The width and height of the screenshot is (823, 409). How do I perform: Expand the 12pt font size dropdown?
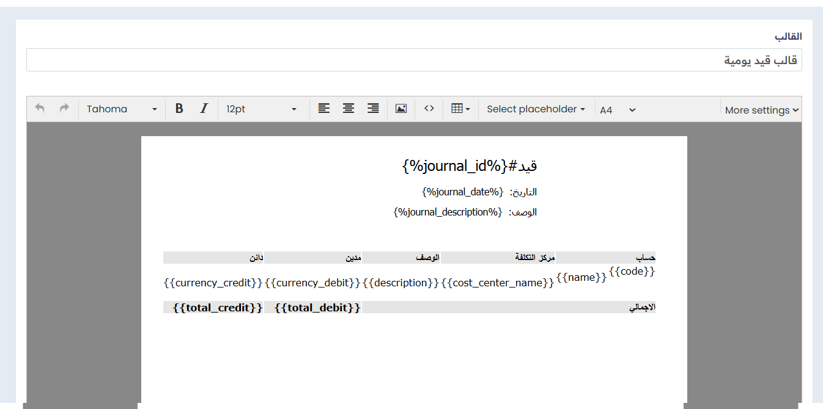(261, 109)
